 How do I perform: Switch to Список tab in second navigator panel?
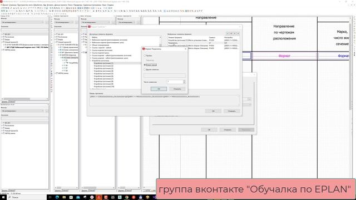tap(65, 191)
